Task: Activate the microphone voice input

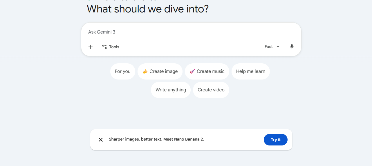Action: coord(292,47)
